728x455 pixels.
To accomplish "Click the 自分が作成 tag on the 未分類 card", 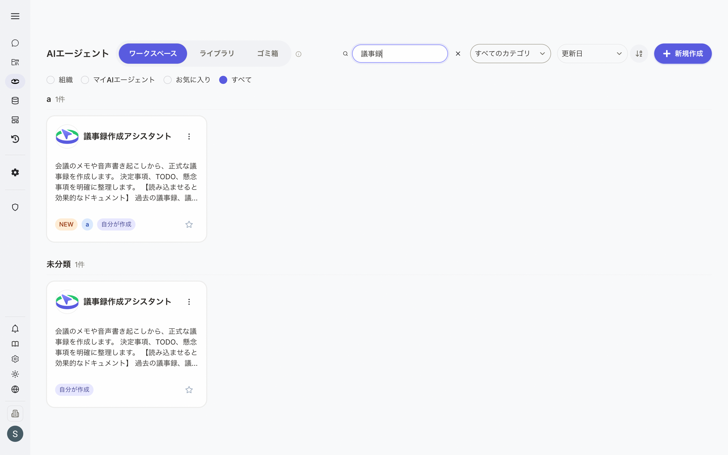I will (74, 390).
